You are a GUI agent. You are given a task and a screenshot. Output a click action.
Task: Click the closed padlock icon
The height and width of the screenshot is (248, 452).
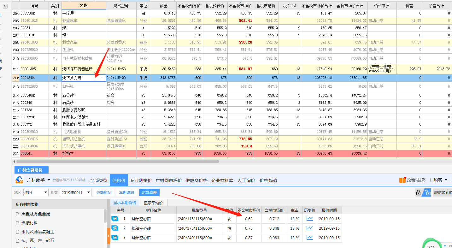(x=418, y=192)
